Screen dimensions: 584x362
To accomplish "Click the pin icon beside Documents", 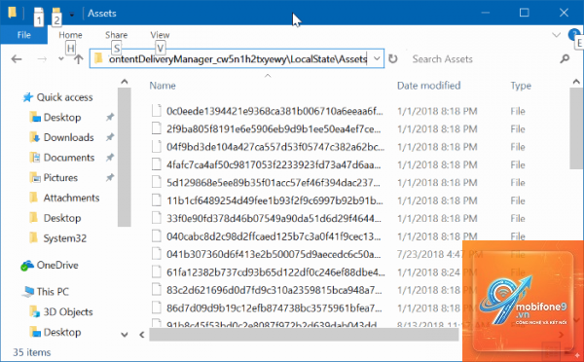I will (x=109, y=158).
